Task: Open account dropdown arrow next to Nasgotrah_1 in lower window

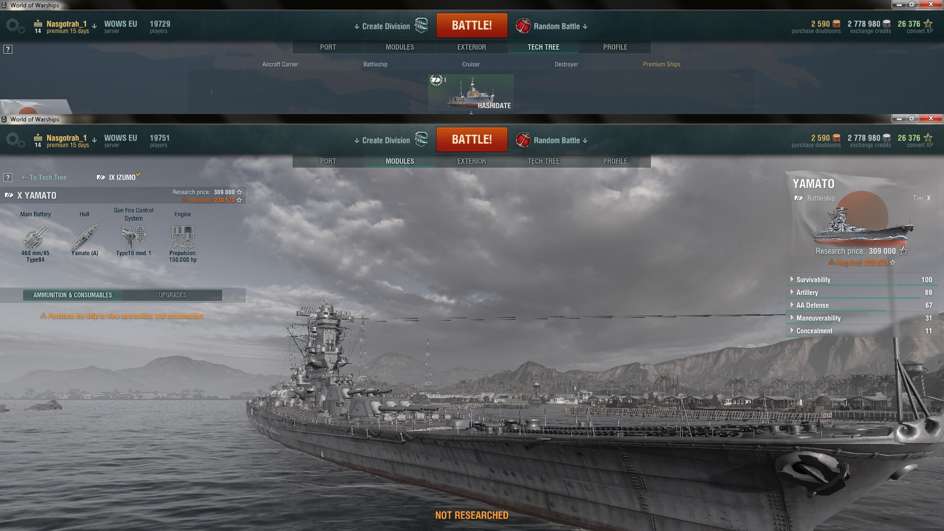Action: 94,140
